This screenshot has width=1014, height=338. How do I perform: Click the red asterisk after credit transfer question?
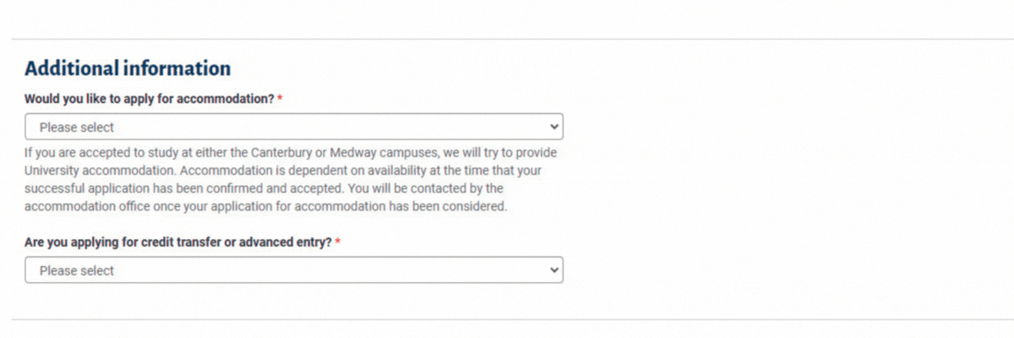(x=338, y=243)
